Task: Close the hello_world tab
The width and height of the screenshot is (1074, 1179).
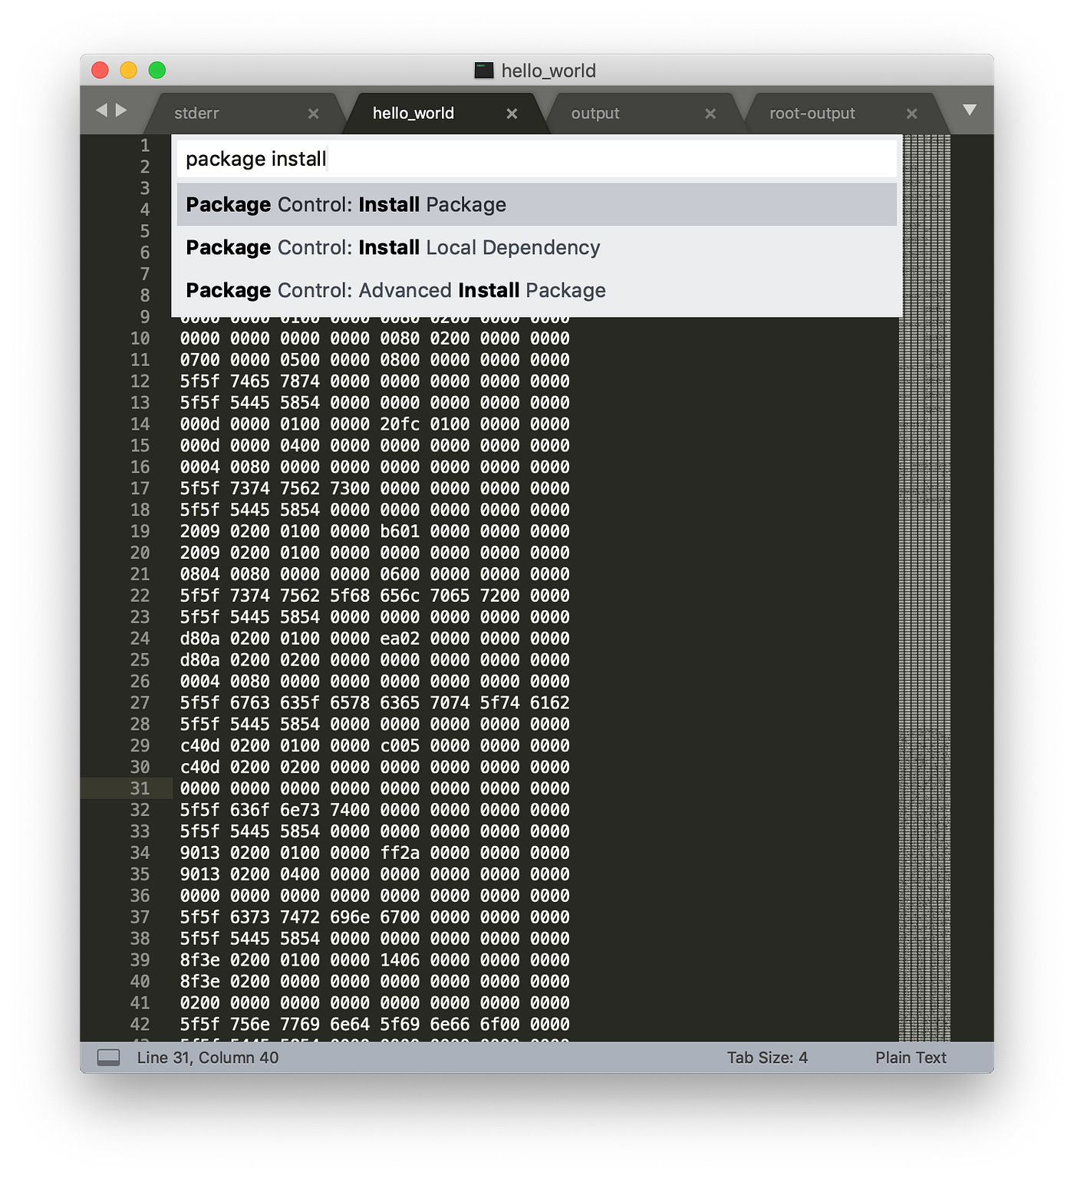Action: (x=512, y=114)
